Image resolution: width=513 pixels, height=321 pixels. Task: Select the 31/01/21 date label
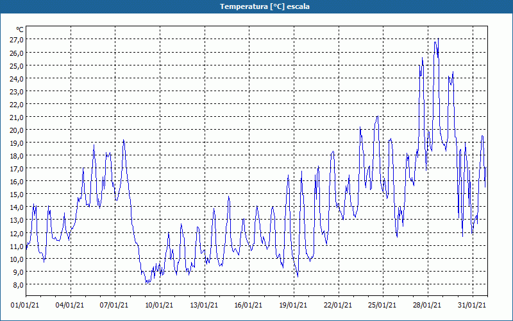click(x=472, y=306)
